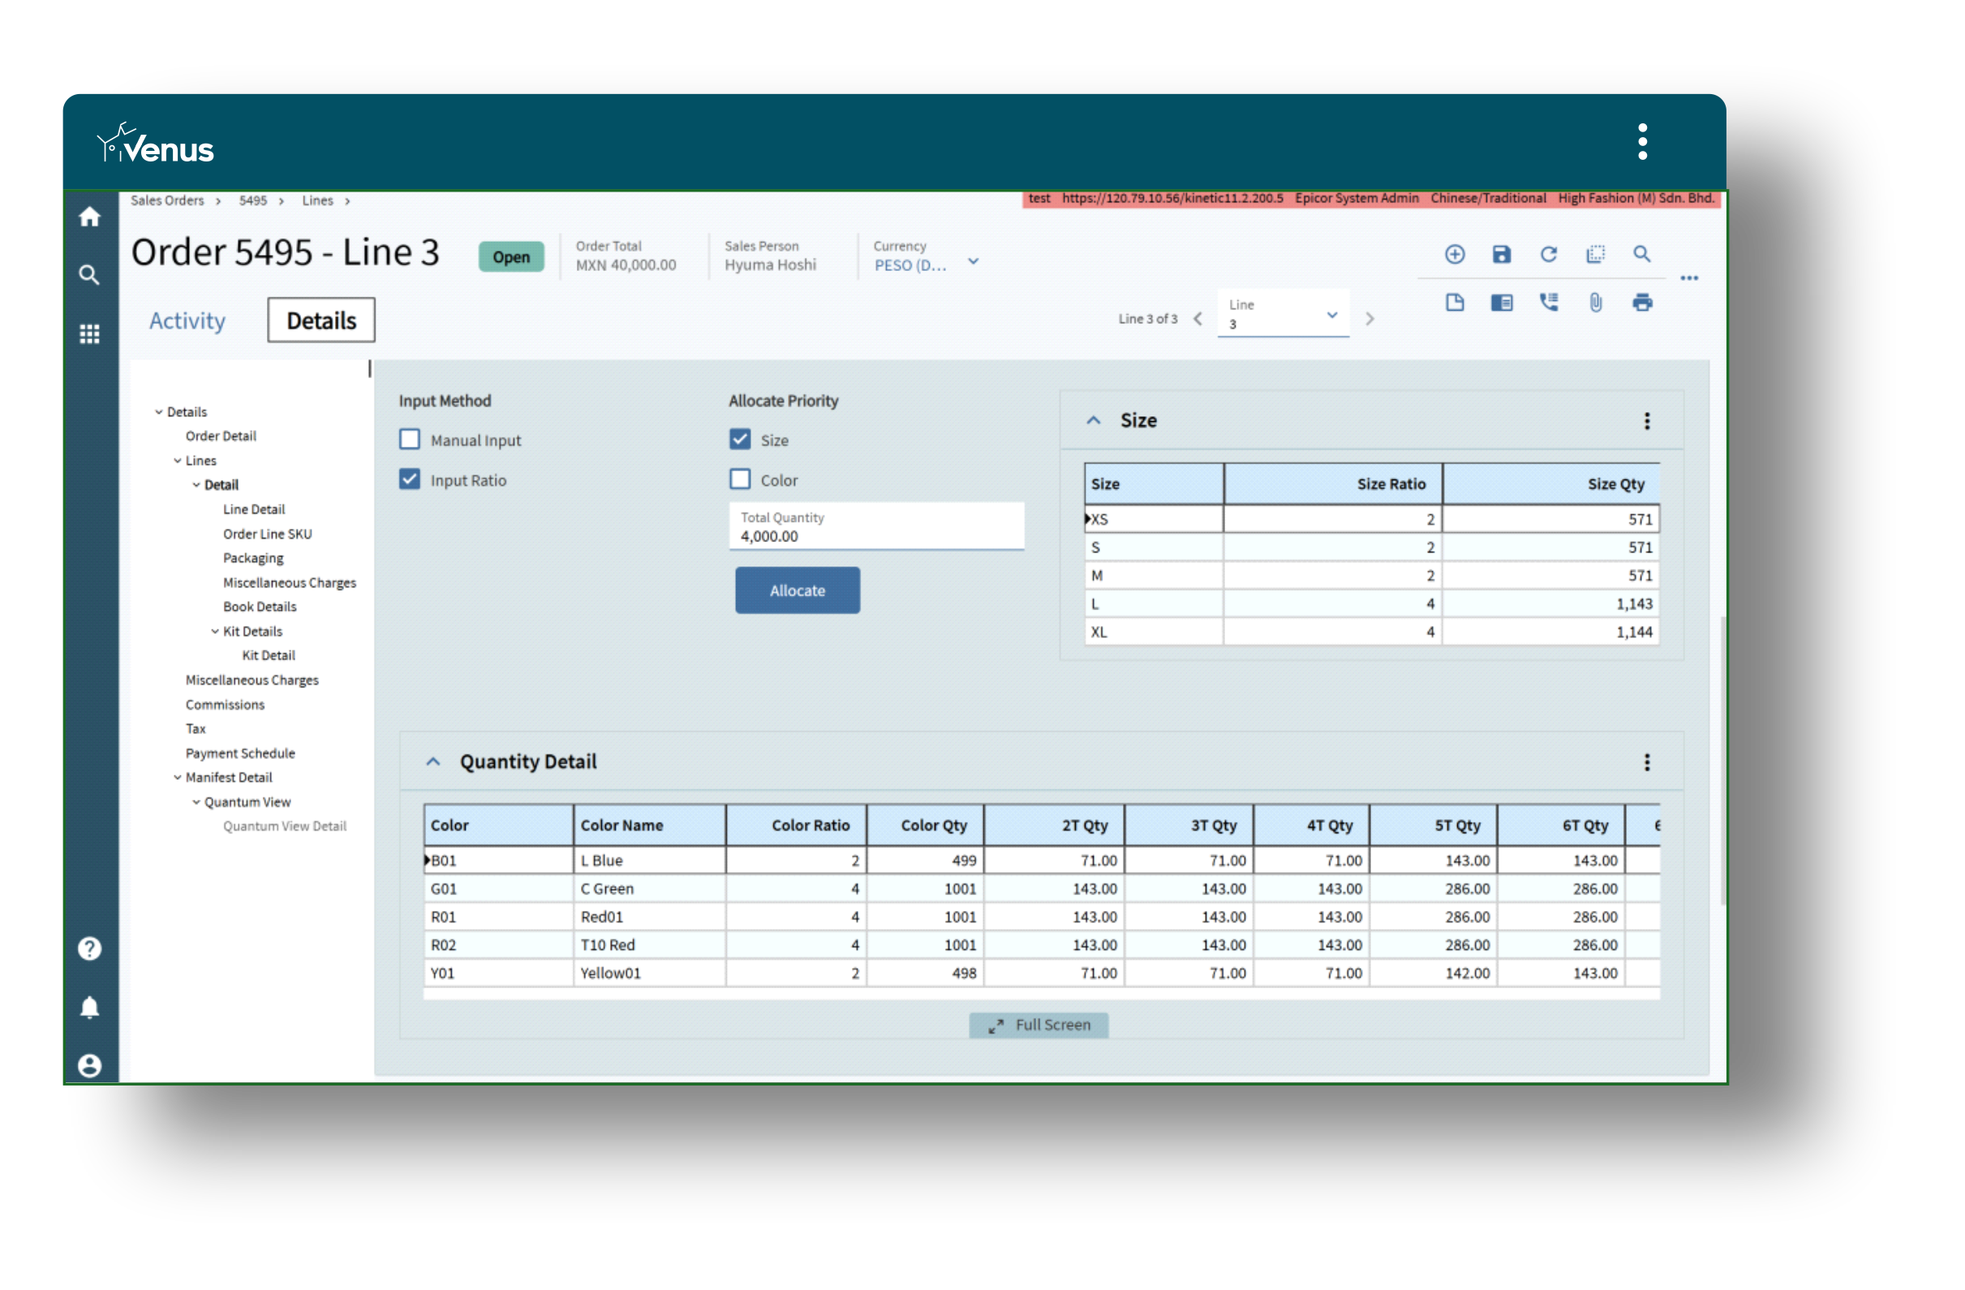Collapse the Size panel chevron
1965x1290 pixels.
coord(1093,420)
